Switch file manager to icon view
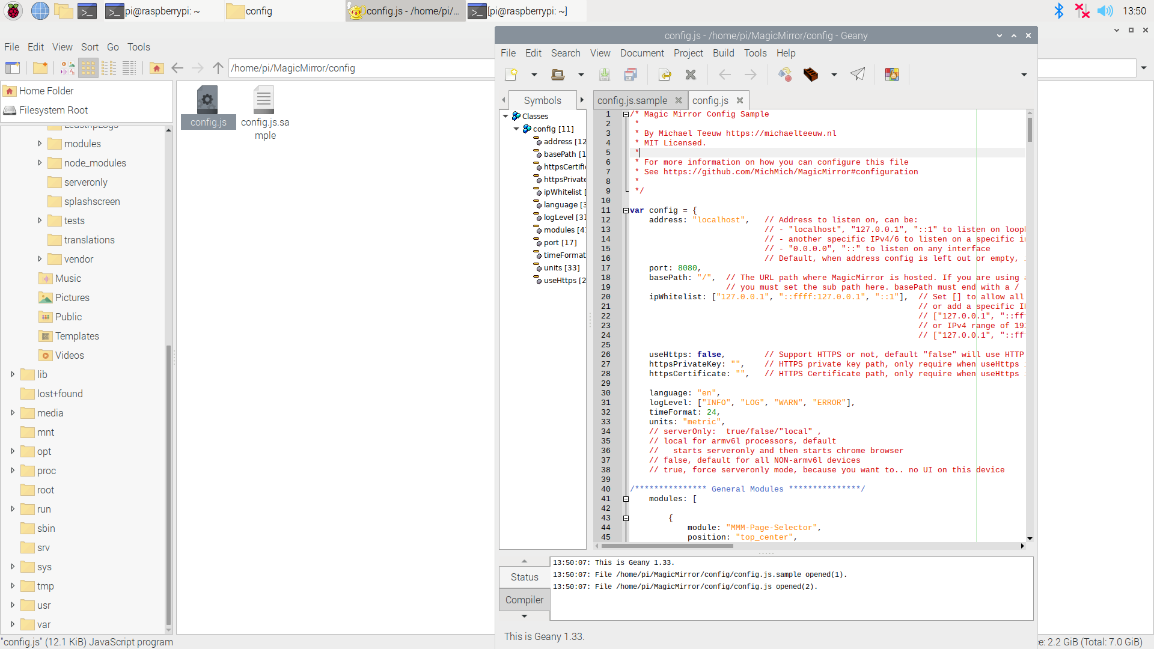The width and height of the screenshot is (1154, 649). point(88,68)
